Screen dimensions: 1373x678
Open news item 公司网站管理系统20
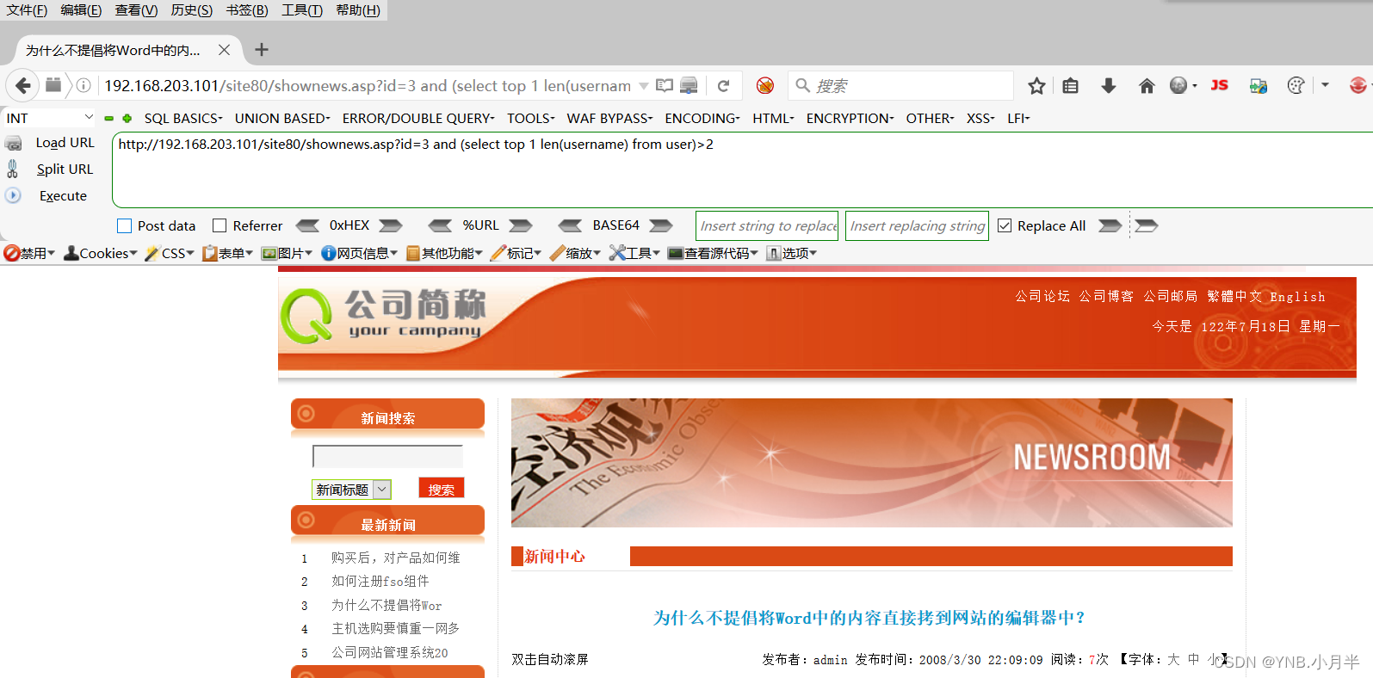[390, 652]
